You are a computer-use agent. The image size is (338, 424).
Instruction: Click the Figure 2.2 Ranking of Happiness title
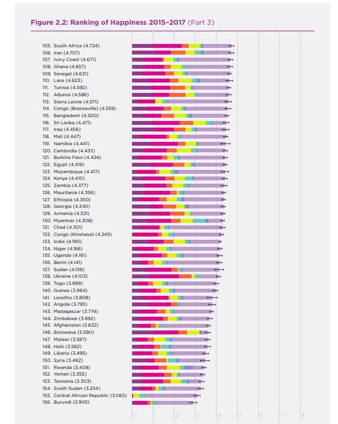click(x=122, y=22)
